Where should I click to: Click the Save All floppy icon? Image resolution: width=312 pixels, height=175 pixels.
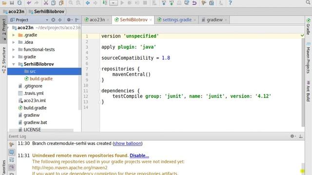coord(12,3)
